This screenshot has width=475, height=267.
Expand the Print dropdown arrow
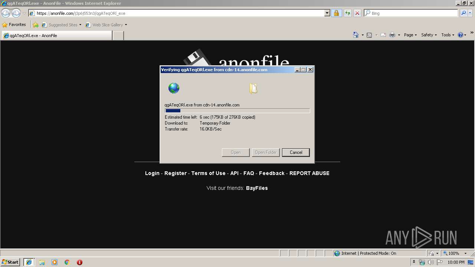(399, 35)
